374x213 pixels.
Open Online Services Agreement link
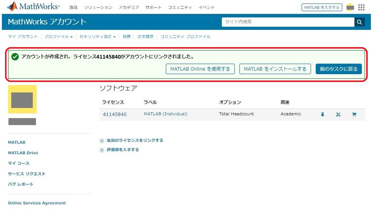coord(37,203)
